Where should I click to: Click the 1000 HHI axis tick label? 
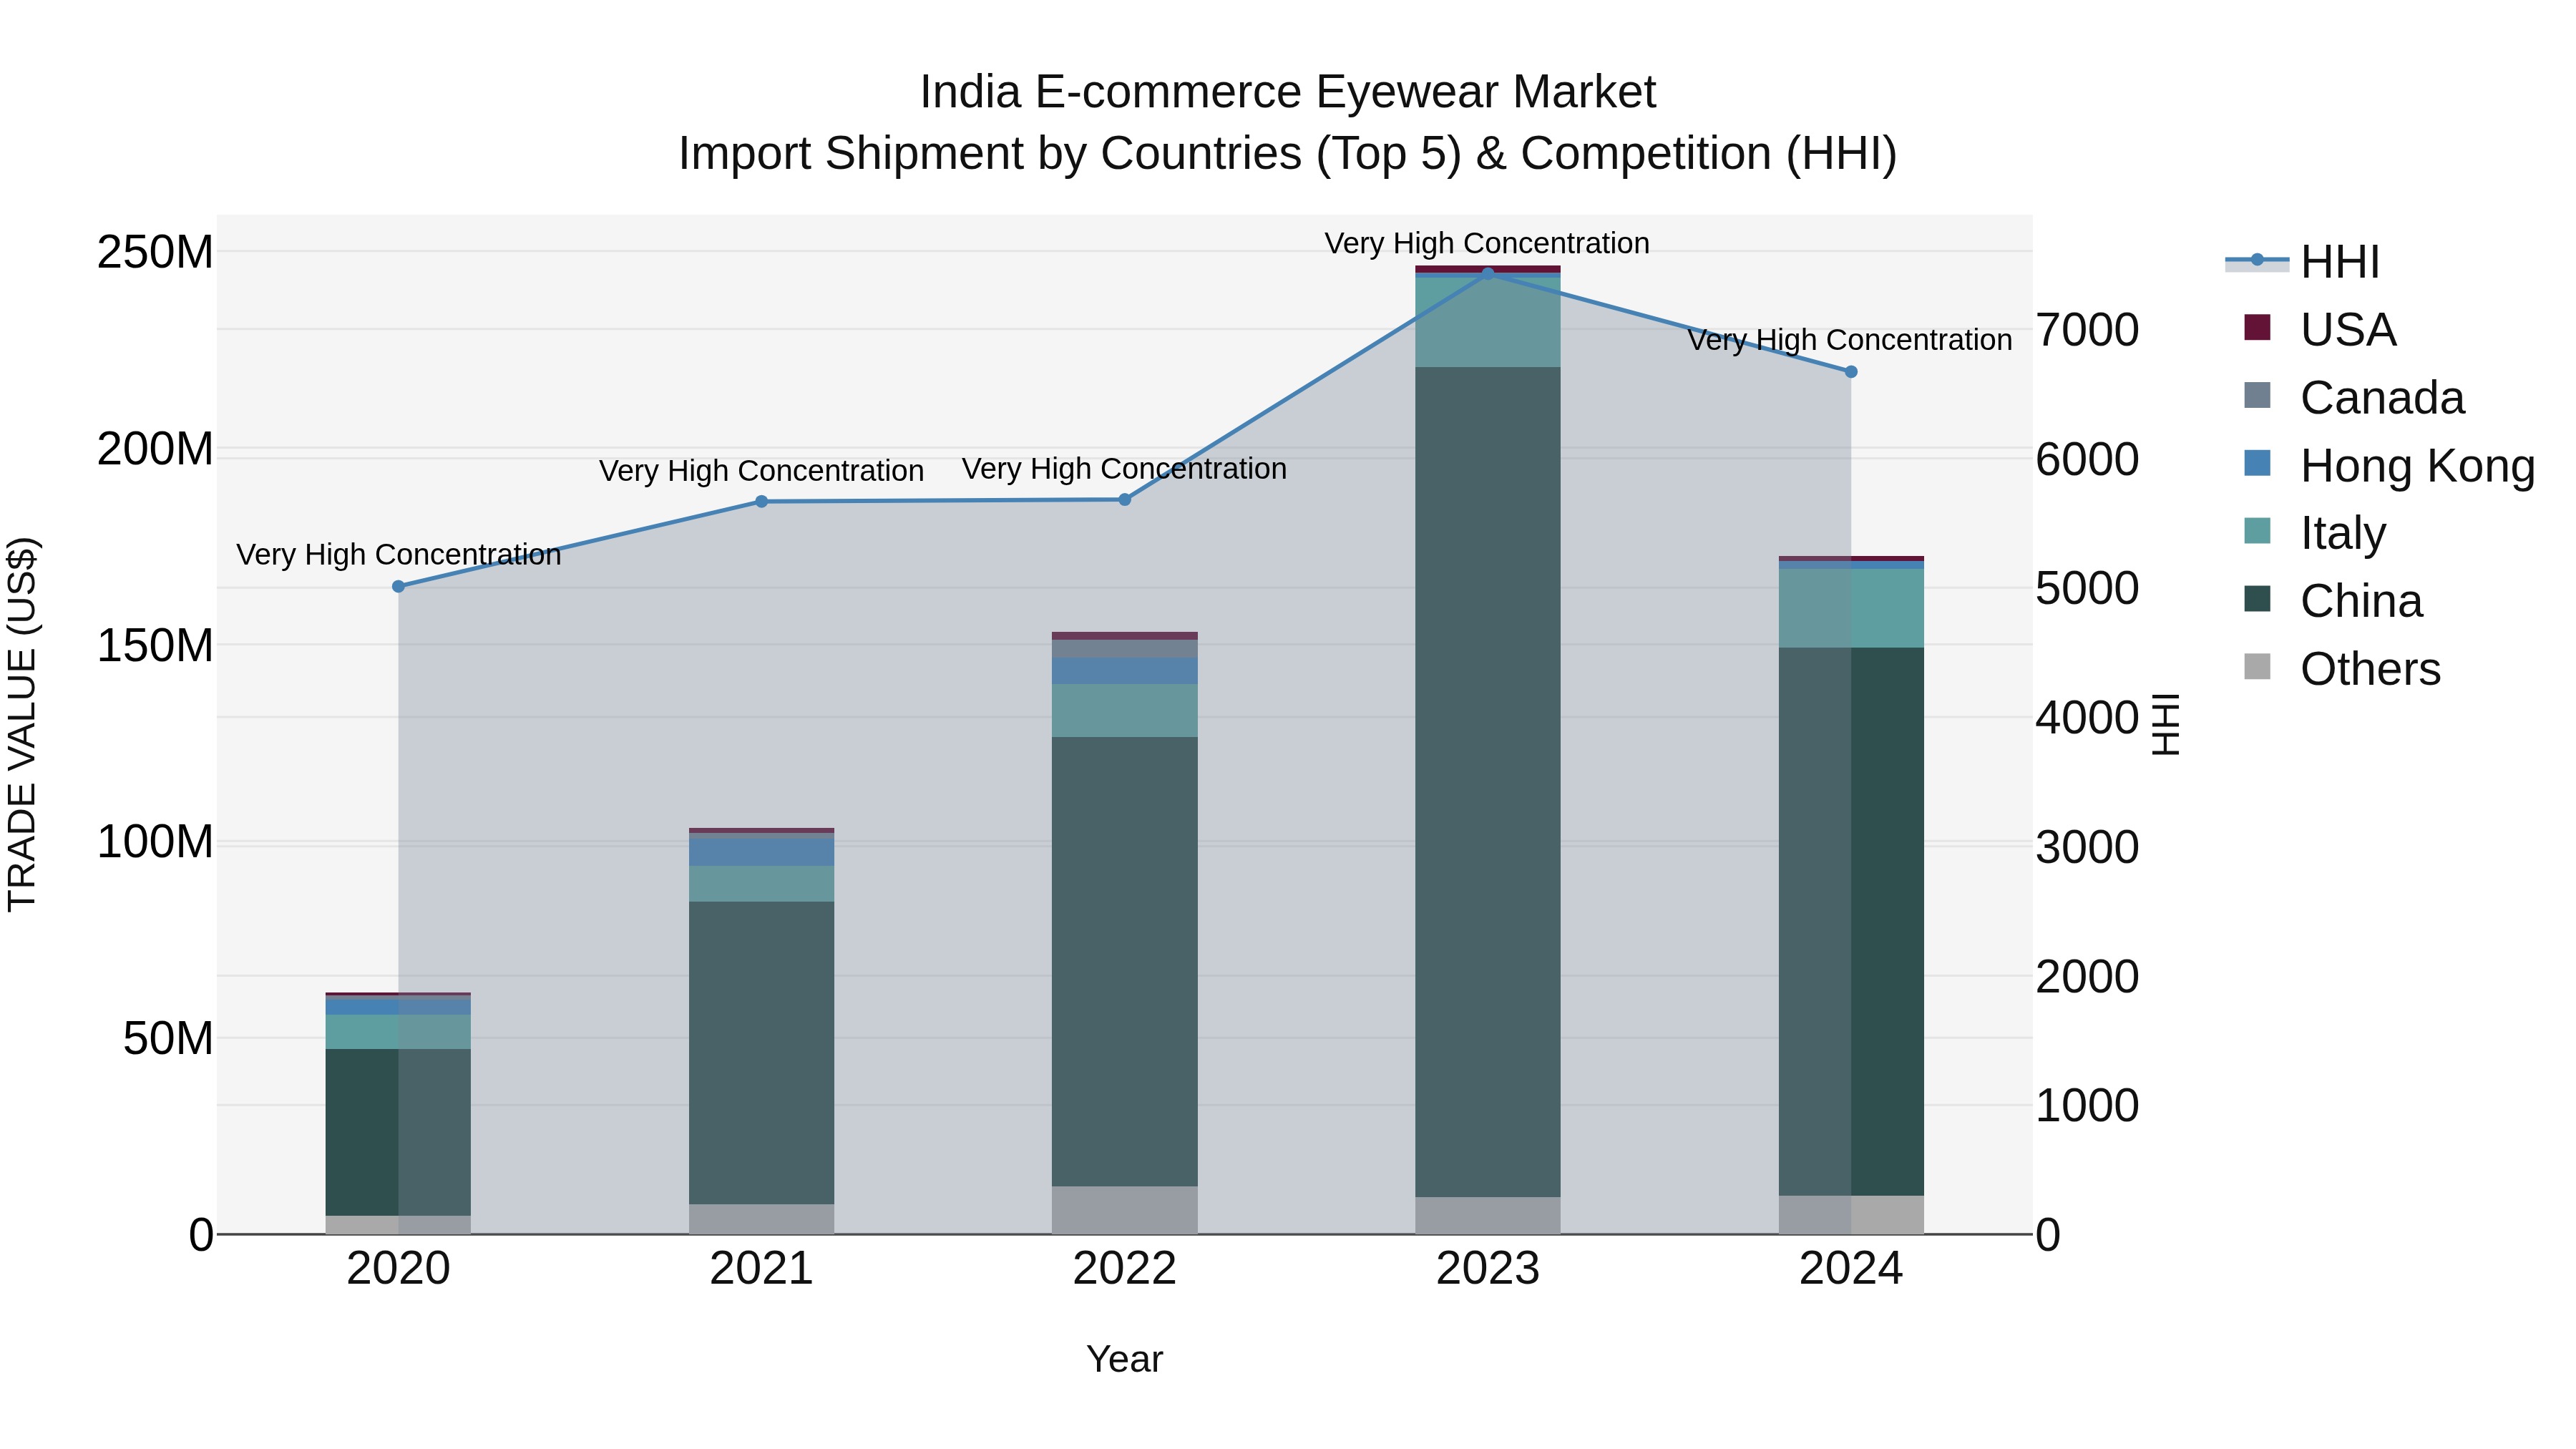(2087, 1106)
